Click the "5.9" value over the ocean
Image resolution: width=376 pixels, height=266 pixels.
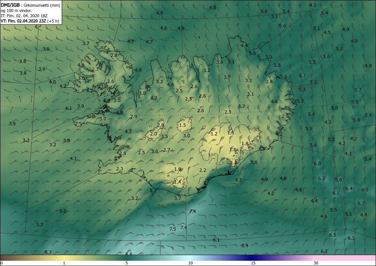point(338,180)
